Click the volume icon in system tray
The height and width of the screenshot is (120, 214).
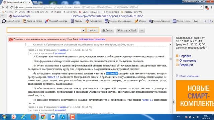click(x=198, y=117)
